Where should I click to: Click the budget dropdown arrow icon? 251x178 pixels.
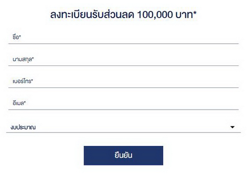[233, 127]
